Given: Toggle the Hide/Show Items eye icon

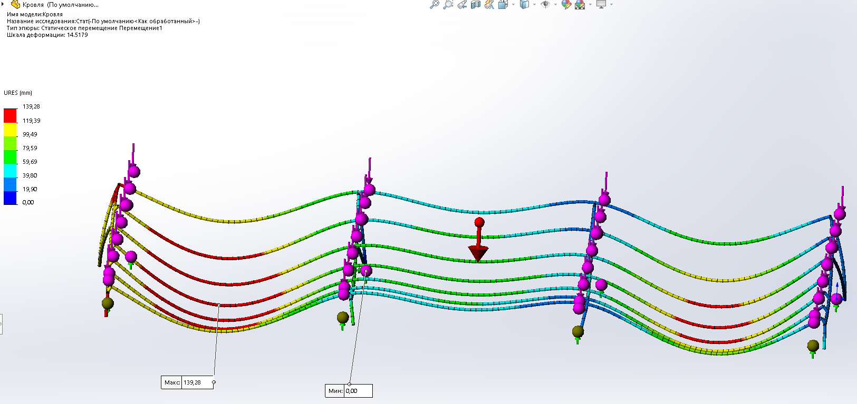Looking at the screenshot, I should click(546, 4).
